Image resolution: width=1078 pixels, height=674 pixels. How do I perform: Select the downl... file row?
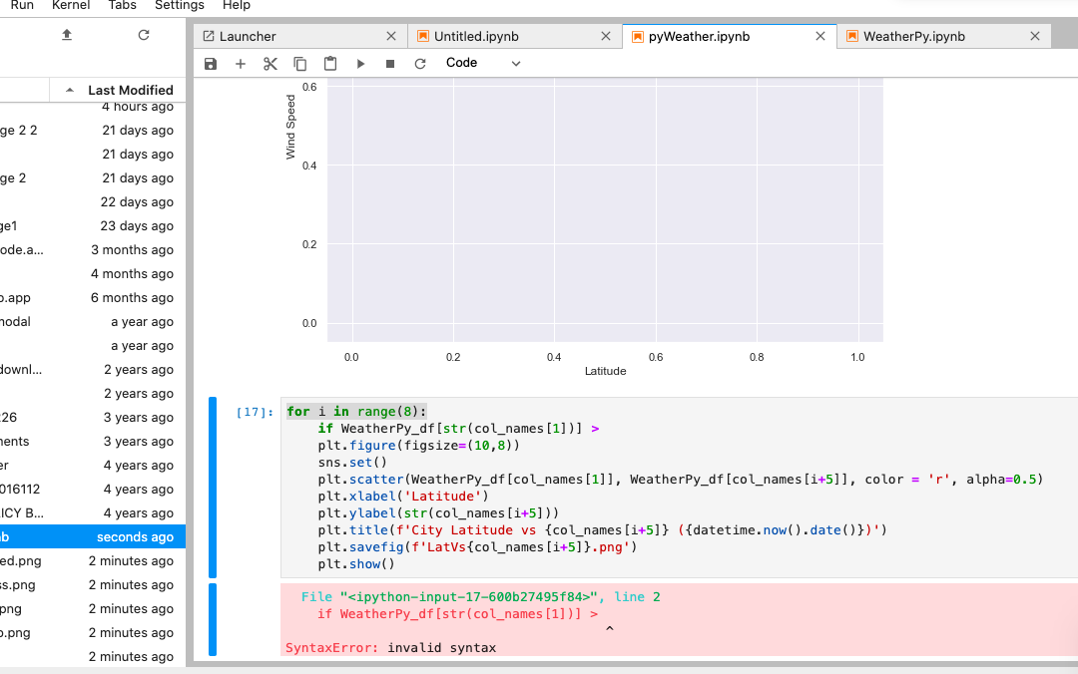click(93, 370)
